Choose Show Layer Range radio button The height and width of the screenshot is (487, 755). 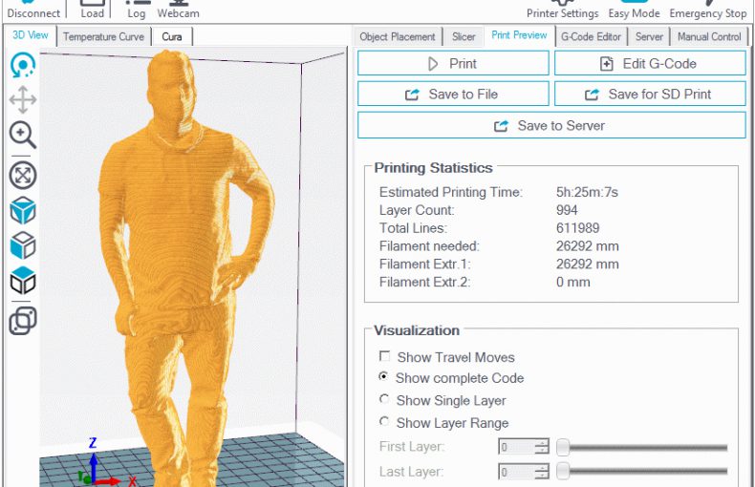point(385,422)
